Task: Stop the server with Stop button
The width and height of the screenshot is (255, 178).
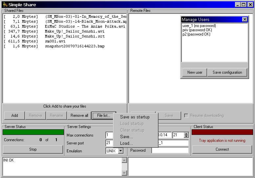Action: point(33,149)
